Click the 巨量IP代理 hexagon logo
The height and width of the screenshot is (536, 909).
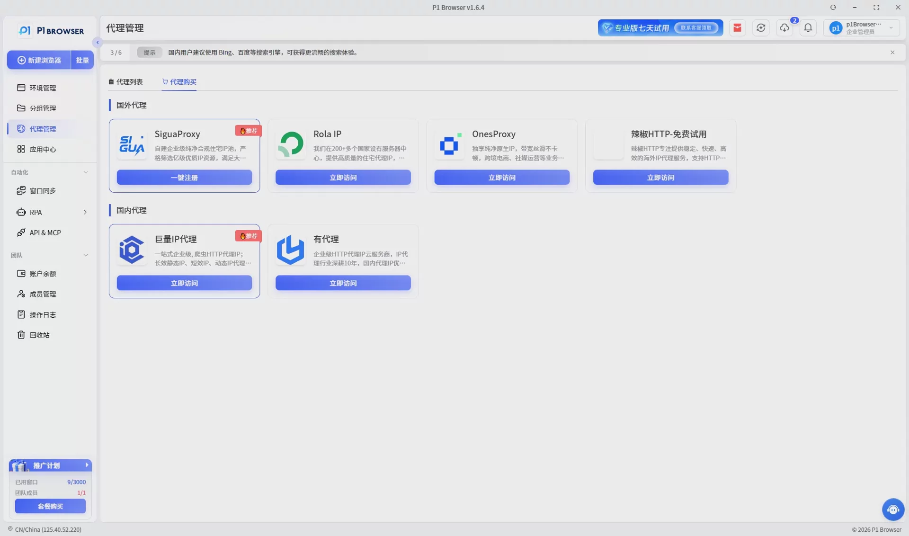(132, 250)
